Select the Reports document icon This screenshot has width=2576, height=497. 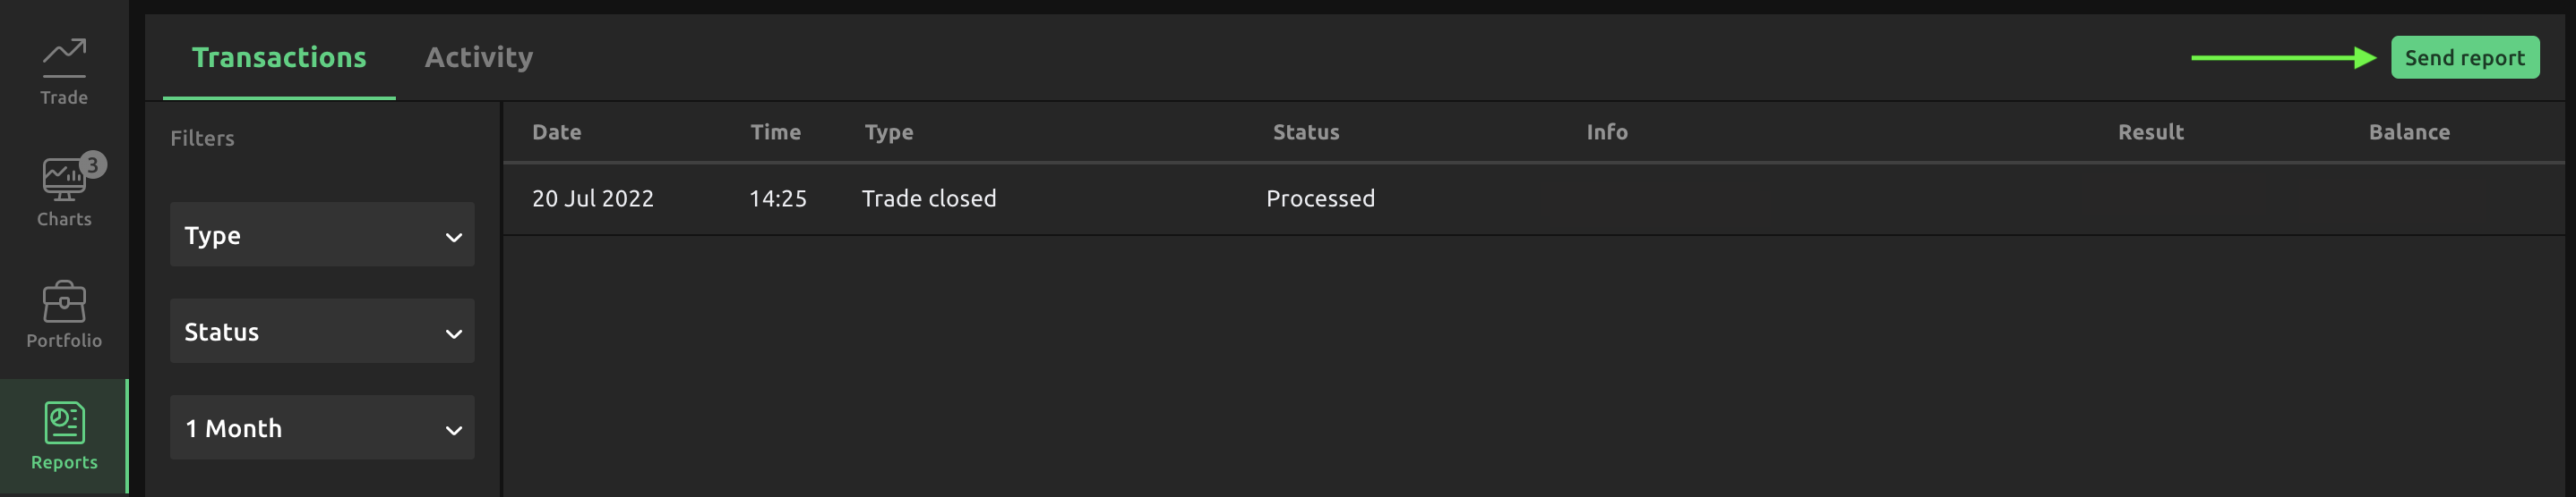64,423
